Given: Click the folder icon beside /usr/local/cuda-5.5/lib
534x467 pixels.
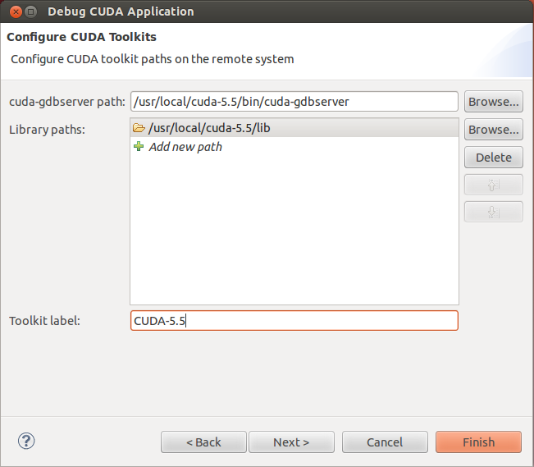Looking at the screenshot, I should pos(139,128).
